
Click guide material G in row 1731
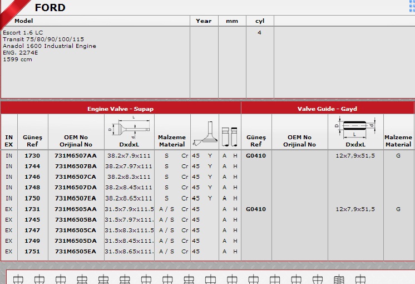[398, 209]
